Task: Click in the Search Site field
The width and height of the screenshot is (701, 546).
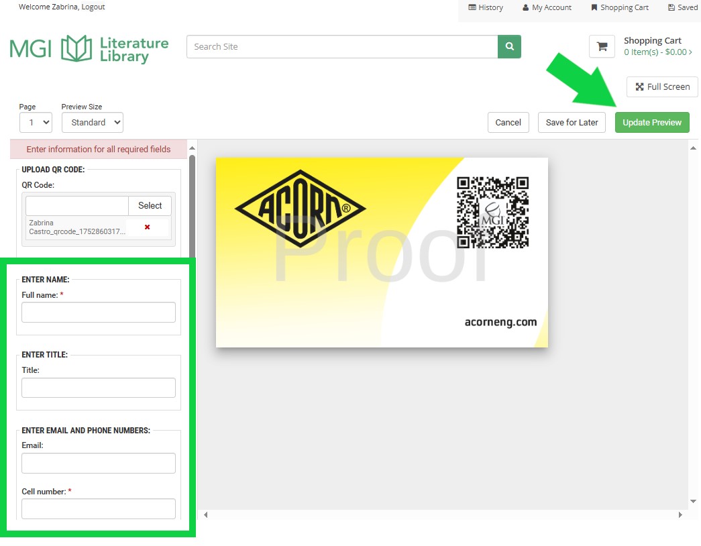Action: [x=342, y=46]
